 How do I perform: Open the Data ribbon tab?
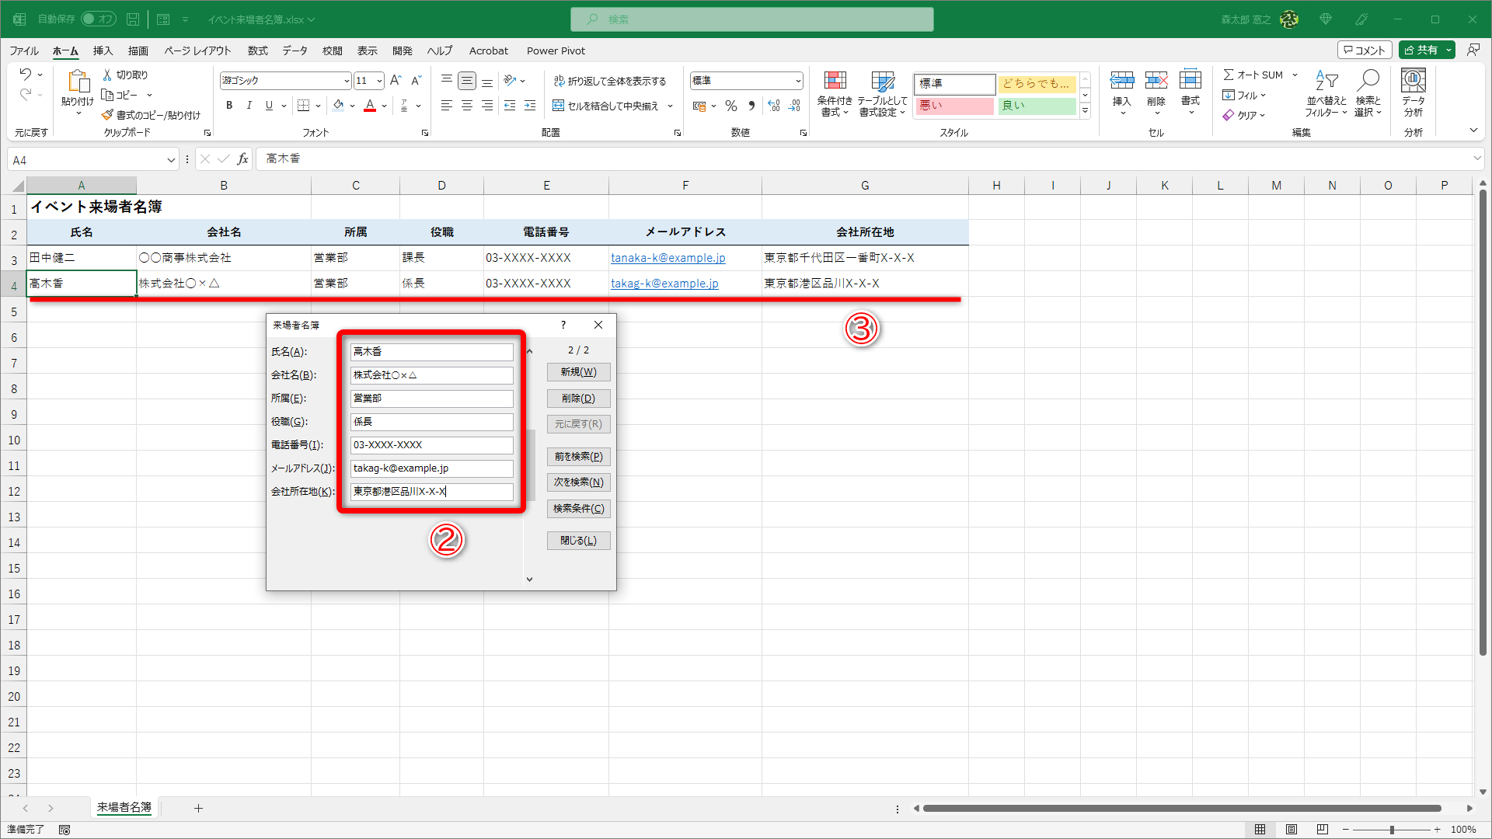pos(295,50)
